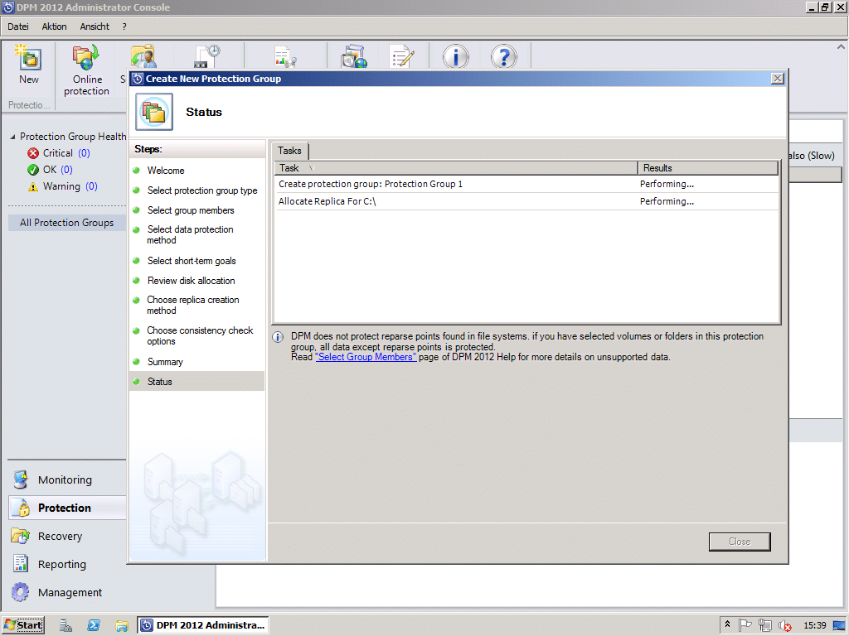
Task: Click the "Select data protection method" step
Action: point(190,234)
